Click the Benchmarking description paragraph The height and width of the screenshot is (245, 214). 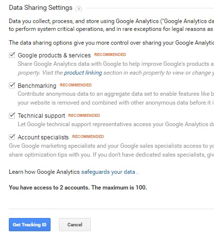[x=116, y=98]
